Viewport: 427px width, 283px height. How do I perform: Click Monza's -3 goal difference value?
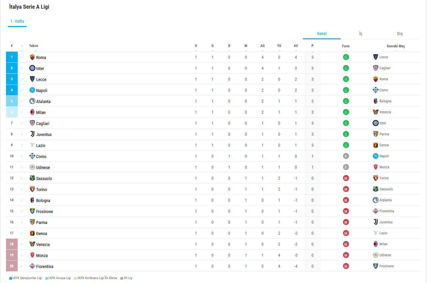[x=296, y=255]
